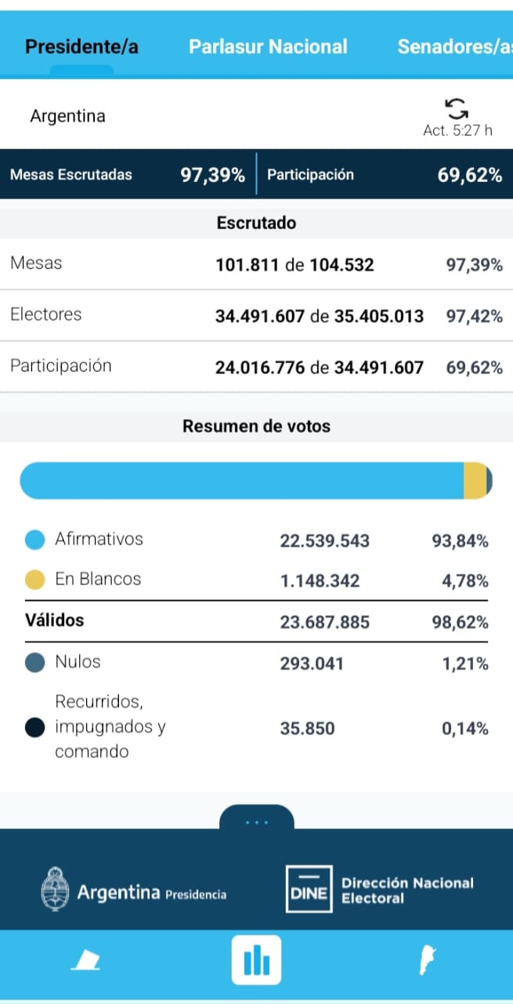Expand the Resumen de votos section
The image size is (513, 1004).
[256, 426]
